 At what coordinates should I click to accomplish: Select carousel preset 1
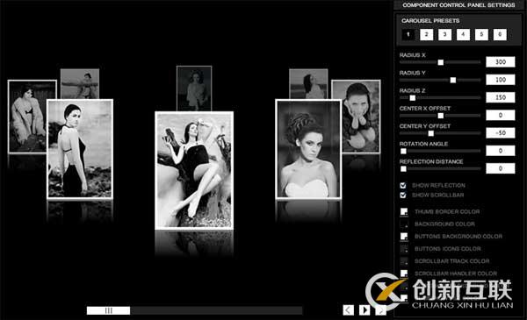coord(408,34)
